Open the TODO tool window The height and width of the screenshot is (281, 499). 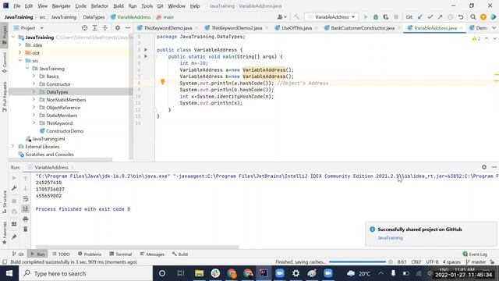coord(61,254)
